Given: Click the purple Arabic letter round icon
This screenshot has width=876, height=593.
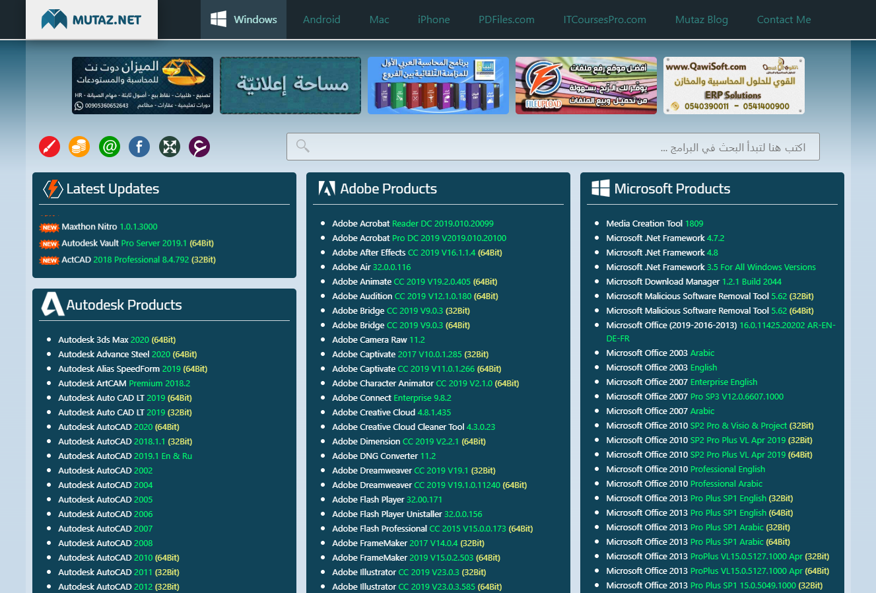Looking at the screenshot, I should pos(199,147).
